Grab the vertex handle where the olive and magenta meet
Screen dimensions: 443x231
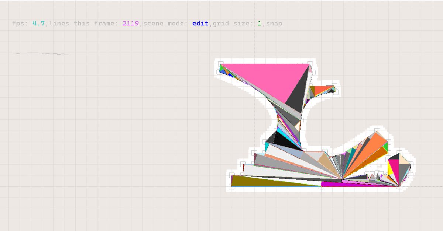pos(321,187)
